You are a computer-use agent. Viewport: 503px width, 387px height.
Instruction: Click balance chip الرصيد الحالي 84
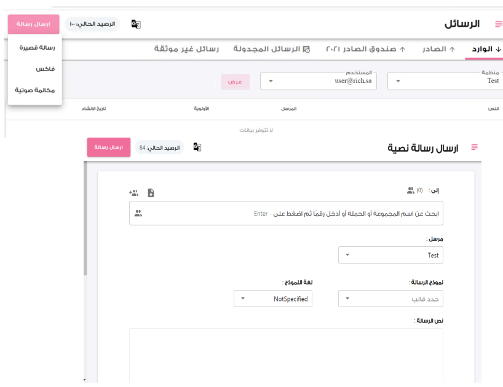(x=159, y=147)
